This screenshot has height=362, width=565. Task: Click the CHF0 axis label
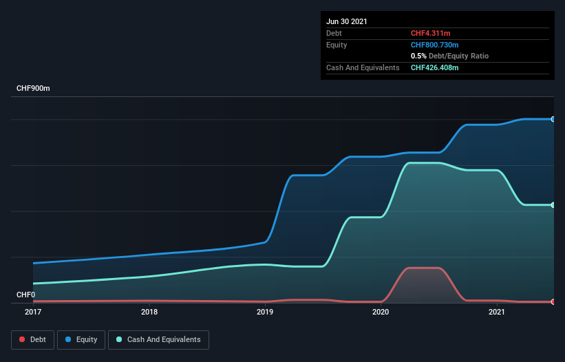point(26,295)
